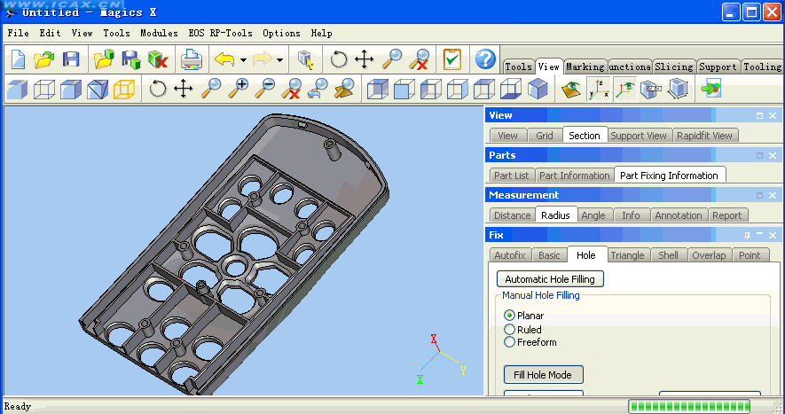This screenshot has height=414, width=785.
Task: Choose the Freeform hole filling option
Action: pos(510,342)
